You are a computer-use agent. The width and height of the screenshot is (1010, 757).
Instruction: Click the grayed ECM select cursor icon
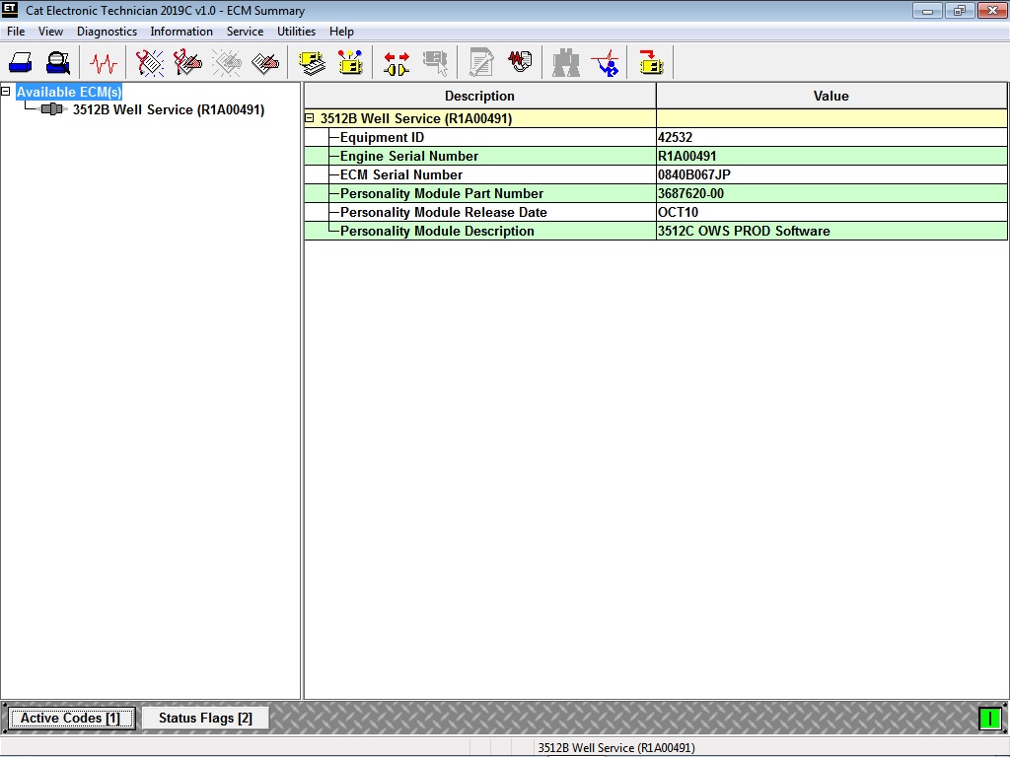(435, 63)
